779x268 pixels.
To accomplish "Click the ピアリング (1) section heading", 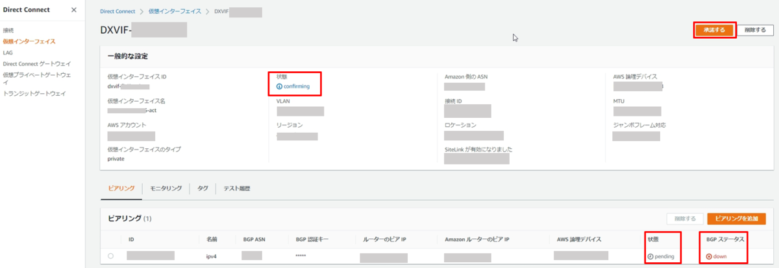I will [x=129, y=219].
